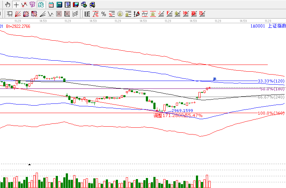Select the J angle lines tool

pyautogui.click(x=161, y=14)
